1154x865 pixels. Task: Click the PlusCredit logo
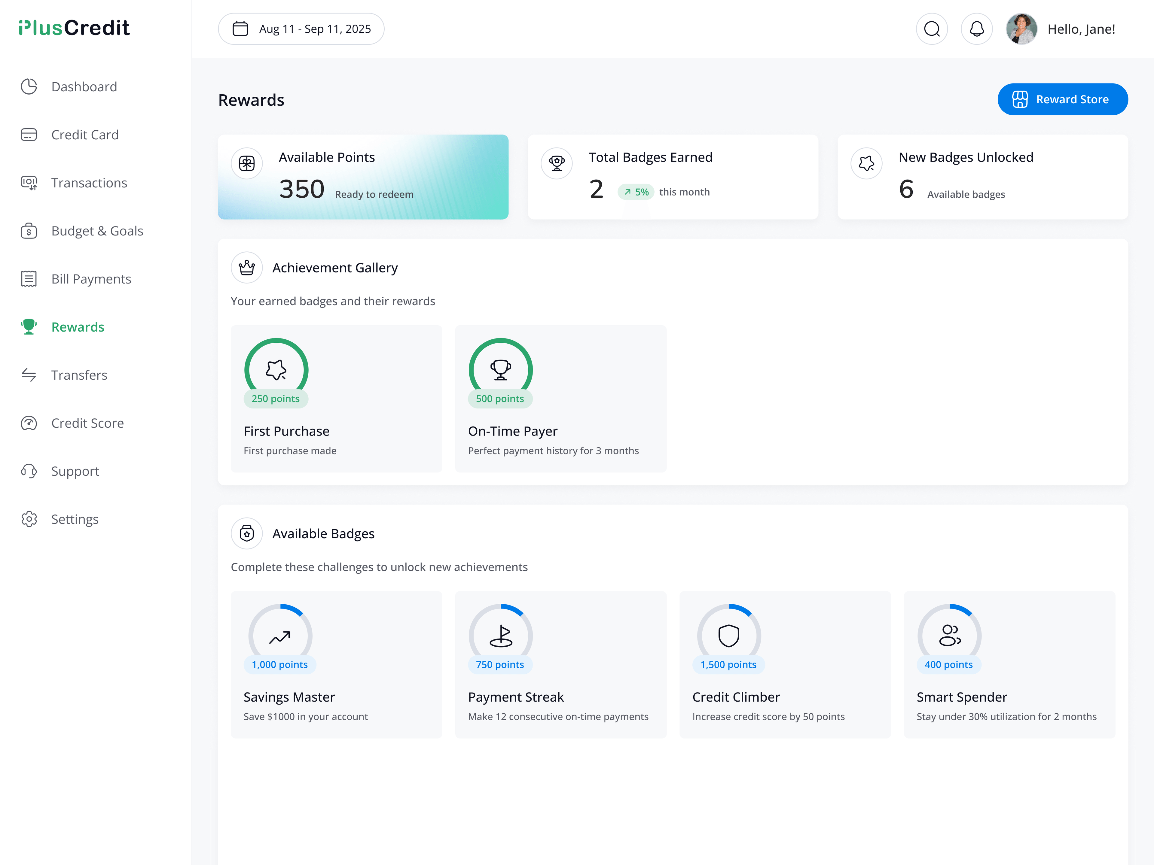pyautogui.click(x=74, y=28)
